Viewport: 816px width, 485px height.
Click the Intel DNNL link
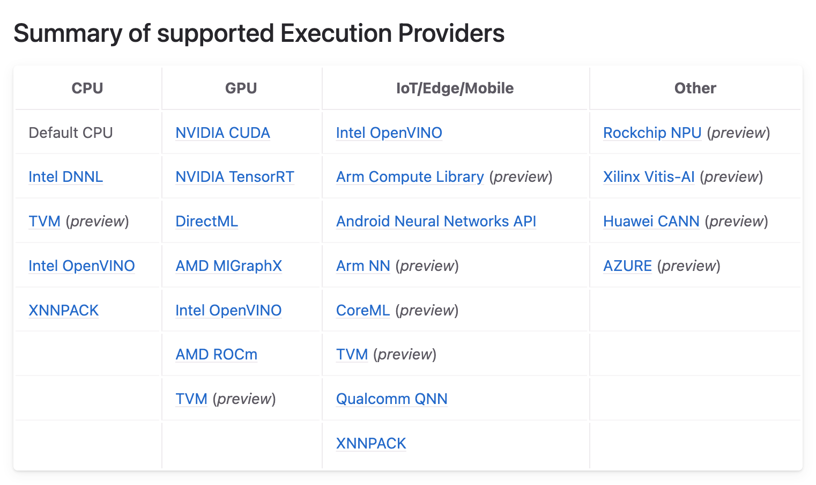point(65,177)
